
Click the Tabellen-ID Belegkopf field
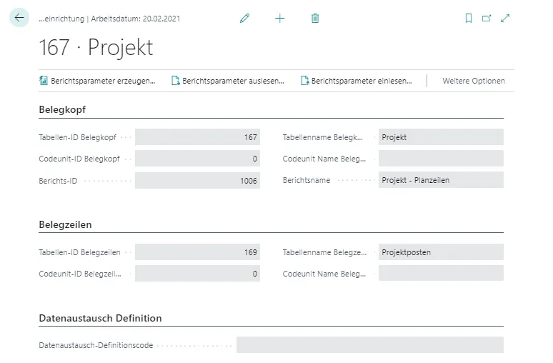(197, 137)
